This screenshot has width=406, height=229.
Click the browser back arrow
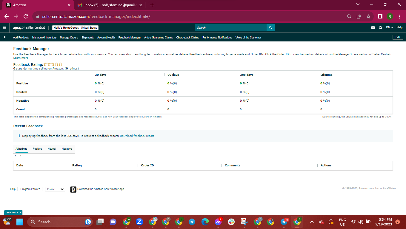(x=7, y=16)
